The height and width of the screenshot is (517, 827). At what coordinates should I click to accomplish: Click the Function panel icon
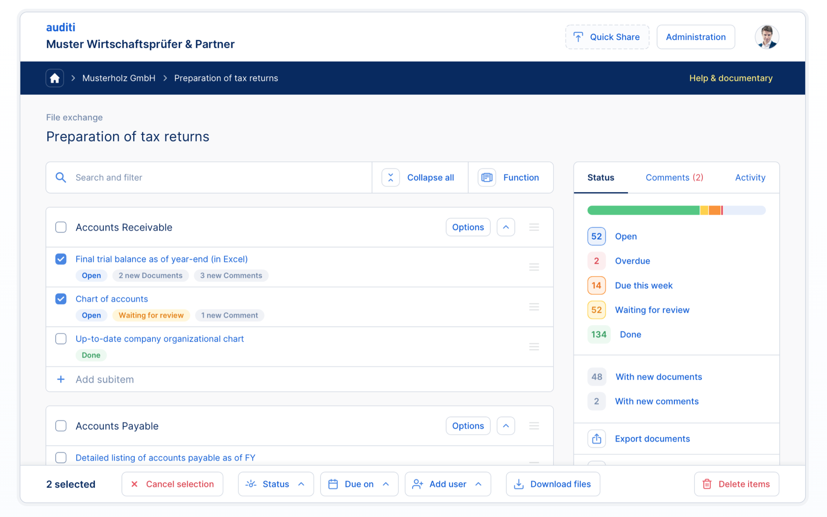coord(486,177)
